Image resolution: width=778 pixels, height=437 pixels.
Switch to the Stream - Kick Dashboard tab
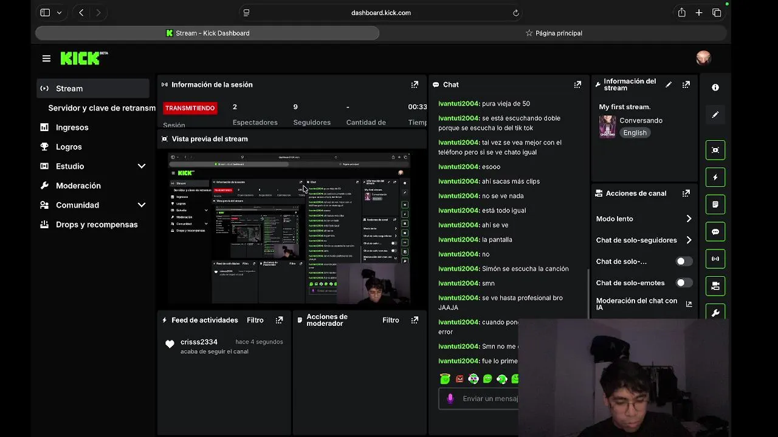(207, 33)
